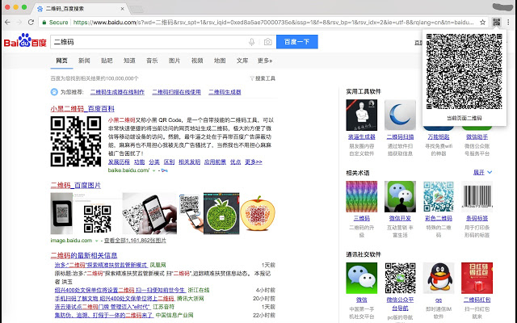Click 二维码生成器在线制作 suggestion
The height and width of the screenshot is (323, 517).
coord(117,92)
